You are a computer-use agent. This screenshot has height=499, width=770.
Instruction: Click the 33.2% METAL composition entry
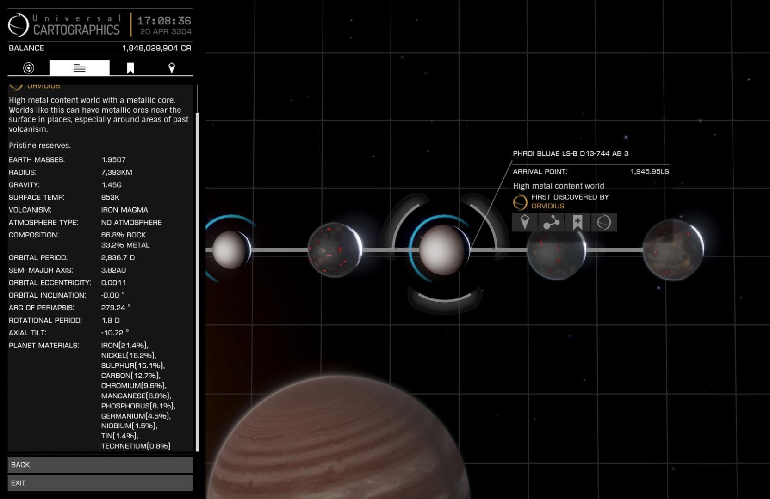[125, 245]
